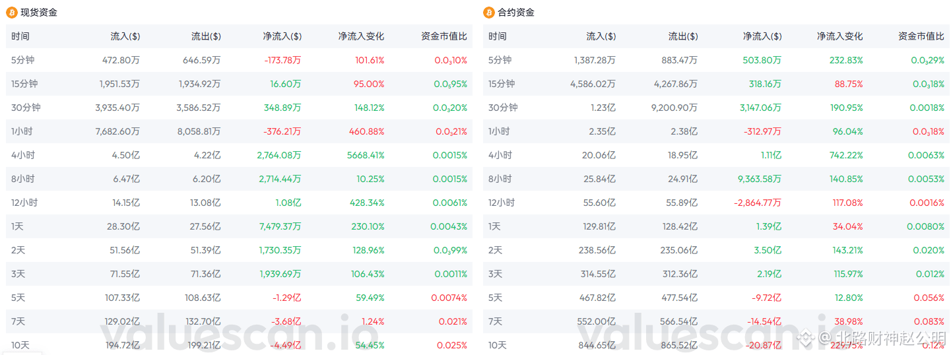This screenshot has width=951, height=355.
Task: Sort spot table by 流入($) header
Action: (x=125, y=36)
